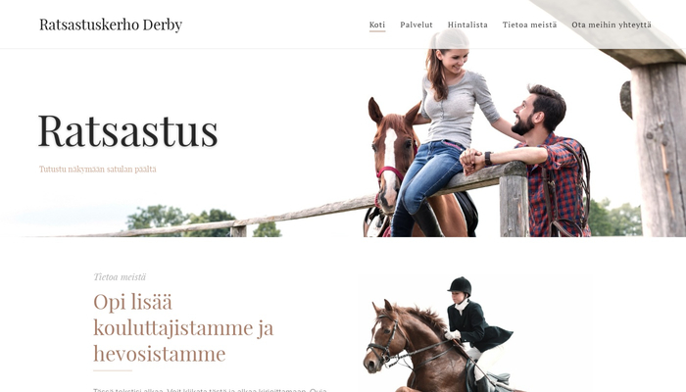Screen dimensions: 686x392
Task: Click the jumping horse's bridled head
Action: click(x=381, y=339)
